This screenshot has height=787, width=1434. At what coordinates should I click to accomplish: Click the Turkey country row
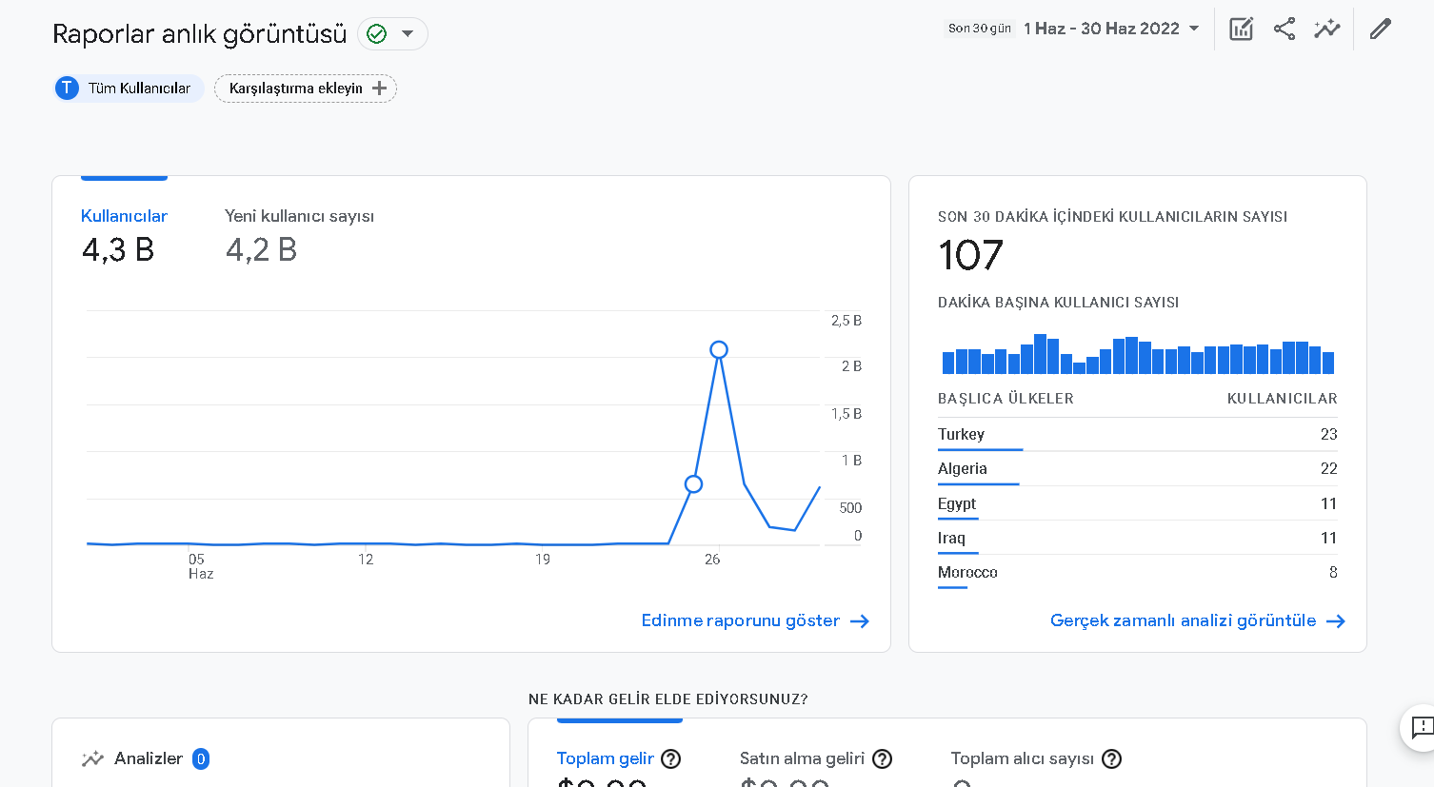click(1137, 434)
